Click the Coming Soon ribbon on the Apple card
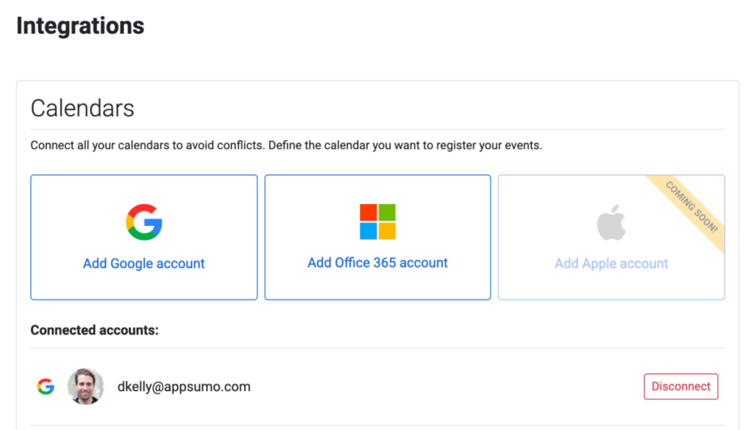This screenshot has height=430, width=753. [x=691, y=207]
